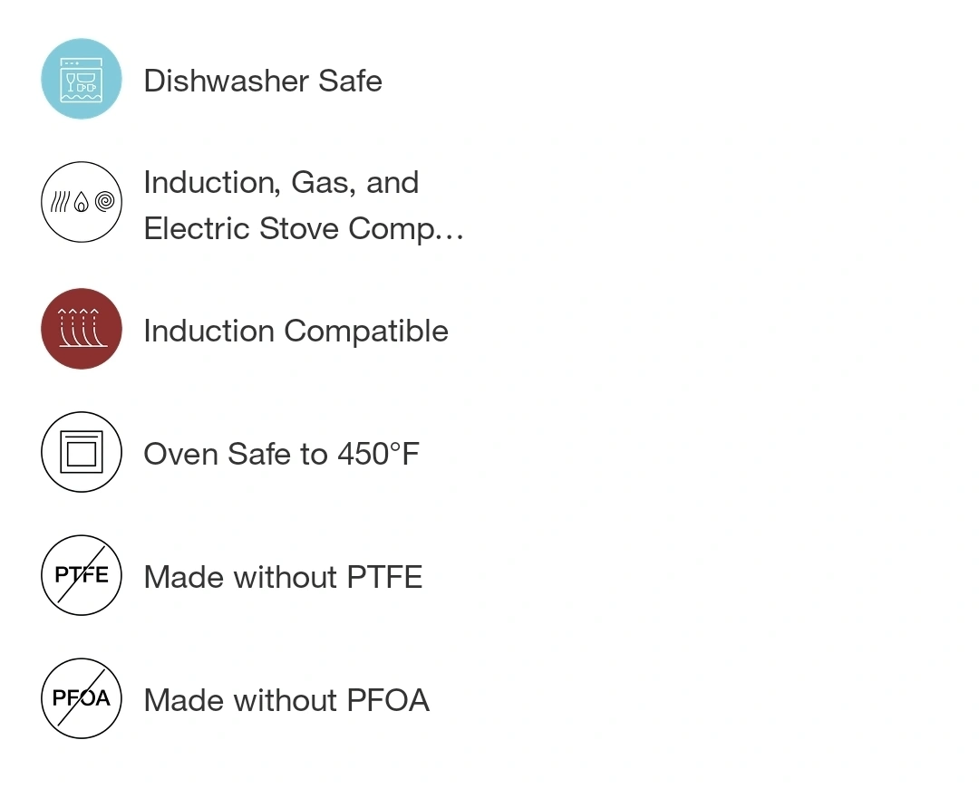Click the crossed-out PTFE icon

82,575
